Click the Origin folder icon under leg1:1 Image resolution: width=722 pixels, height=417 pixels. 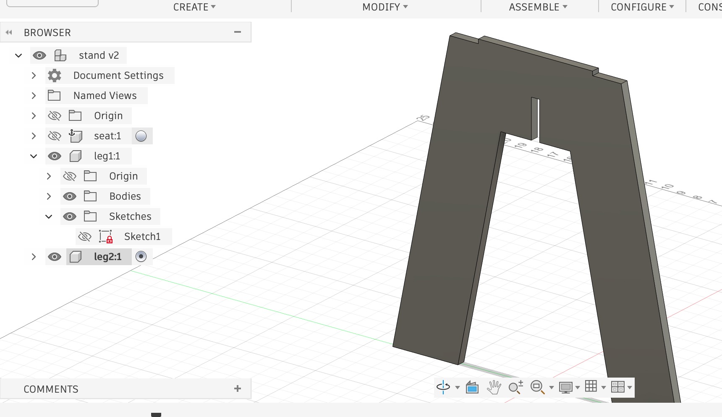tap(90, 176)
